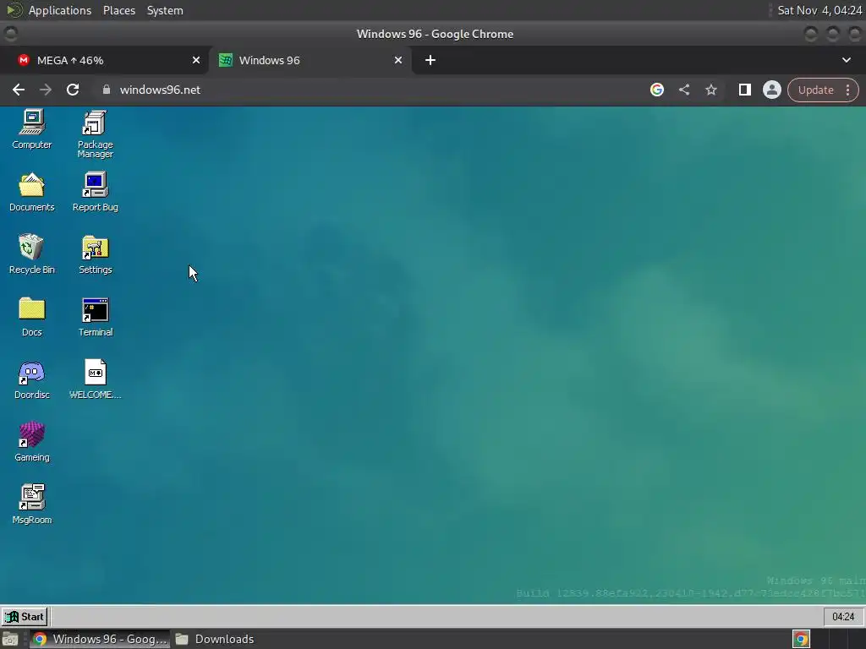
Task: Select the Docs folder icon
Action: coord(32,317)
